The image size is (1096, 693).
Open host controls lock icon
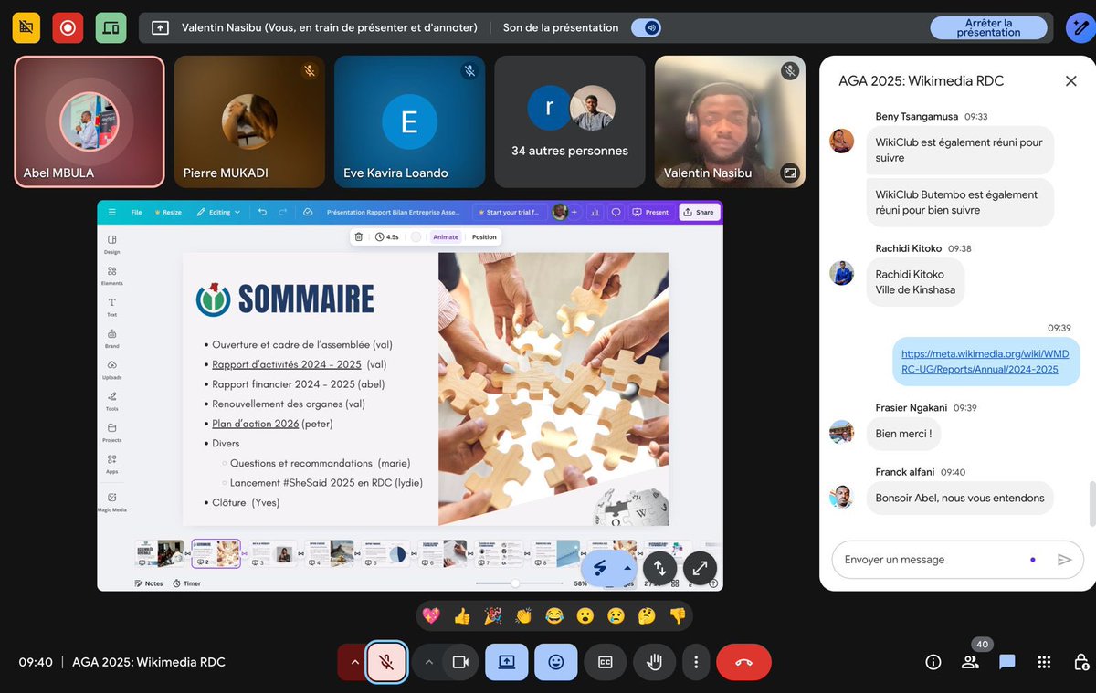(1080, 662)
